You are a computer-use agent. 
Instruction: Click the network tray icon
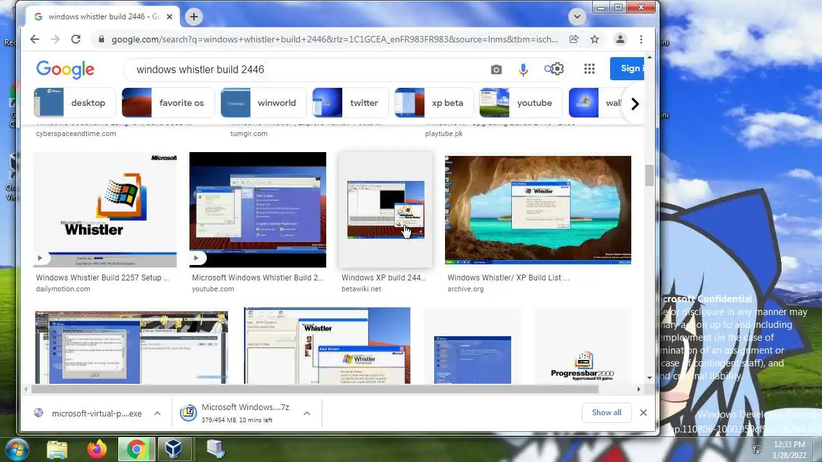pos(757,449)
